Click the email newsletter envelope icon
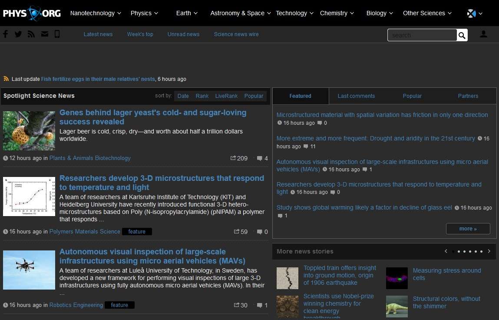 coord(44,33)
